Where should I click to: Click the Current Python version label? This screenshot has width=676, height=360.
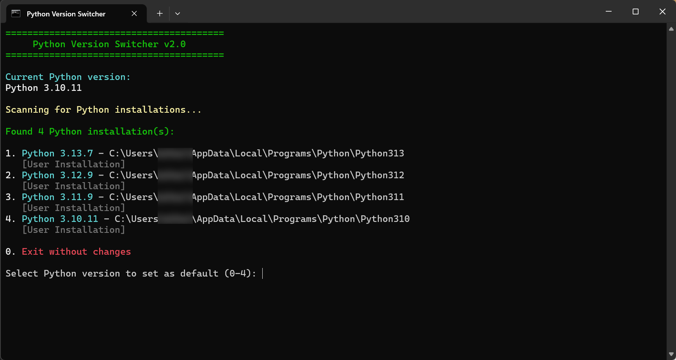[68, 77]
